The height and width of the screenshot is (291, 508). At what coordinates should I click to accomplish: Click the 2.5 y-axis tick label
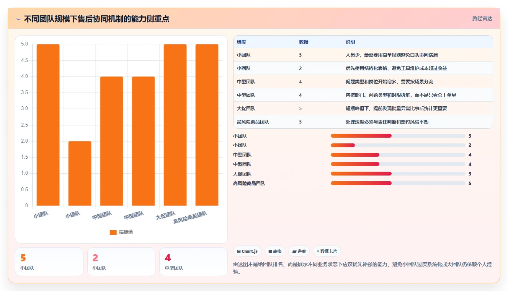pos(25,125)
